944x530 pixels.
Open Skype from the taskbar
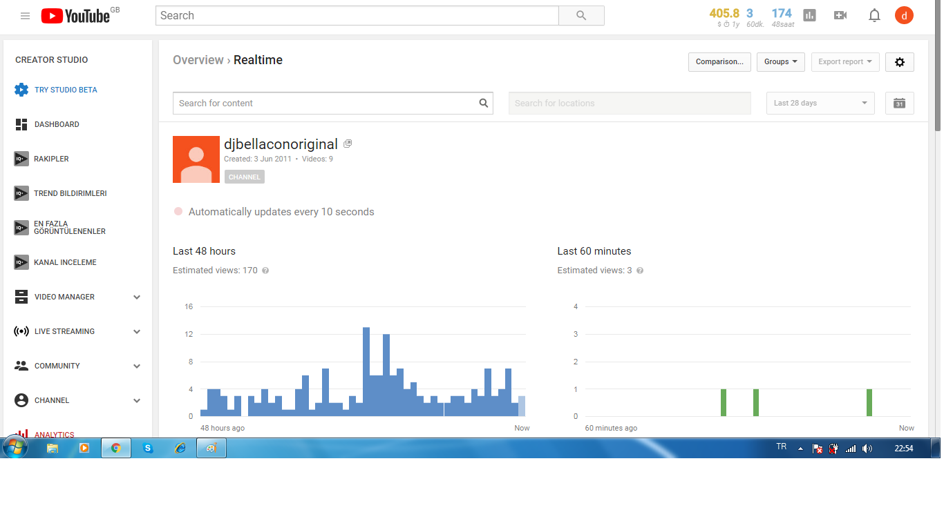click(x=148, y=448)
